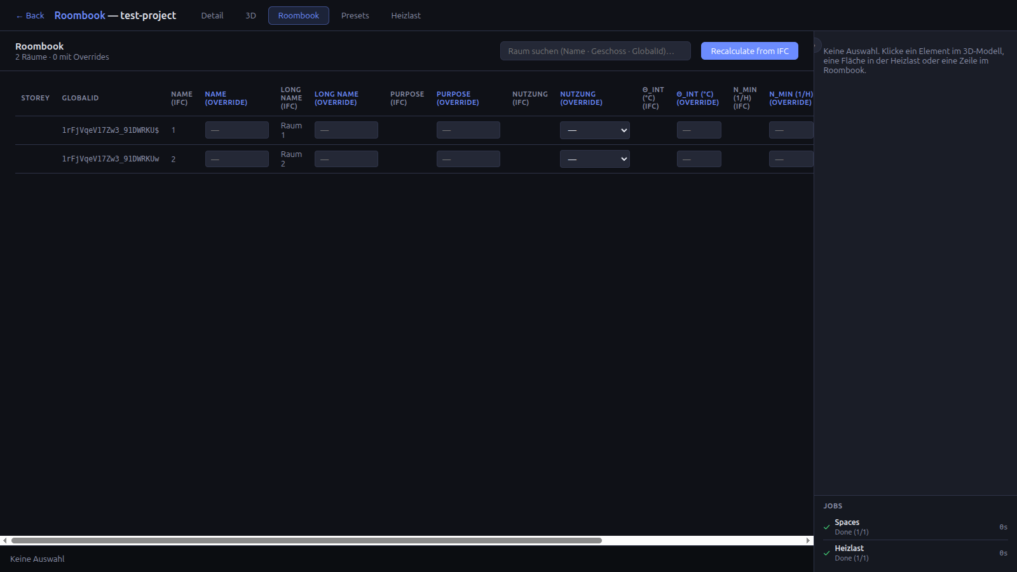The width and height of the screenshot is (1017, 572).
Task: Click the Long Name (Override) column header
Action: click(336, 98)
